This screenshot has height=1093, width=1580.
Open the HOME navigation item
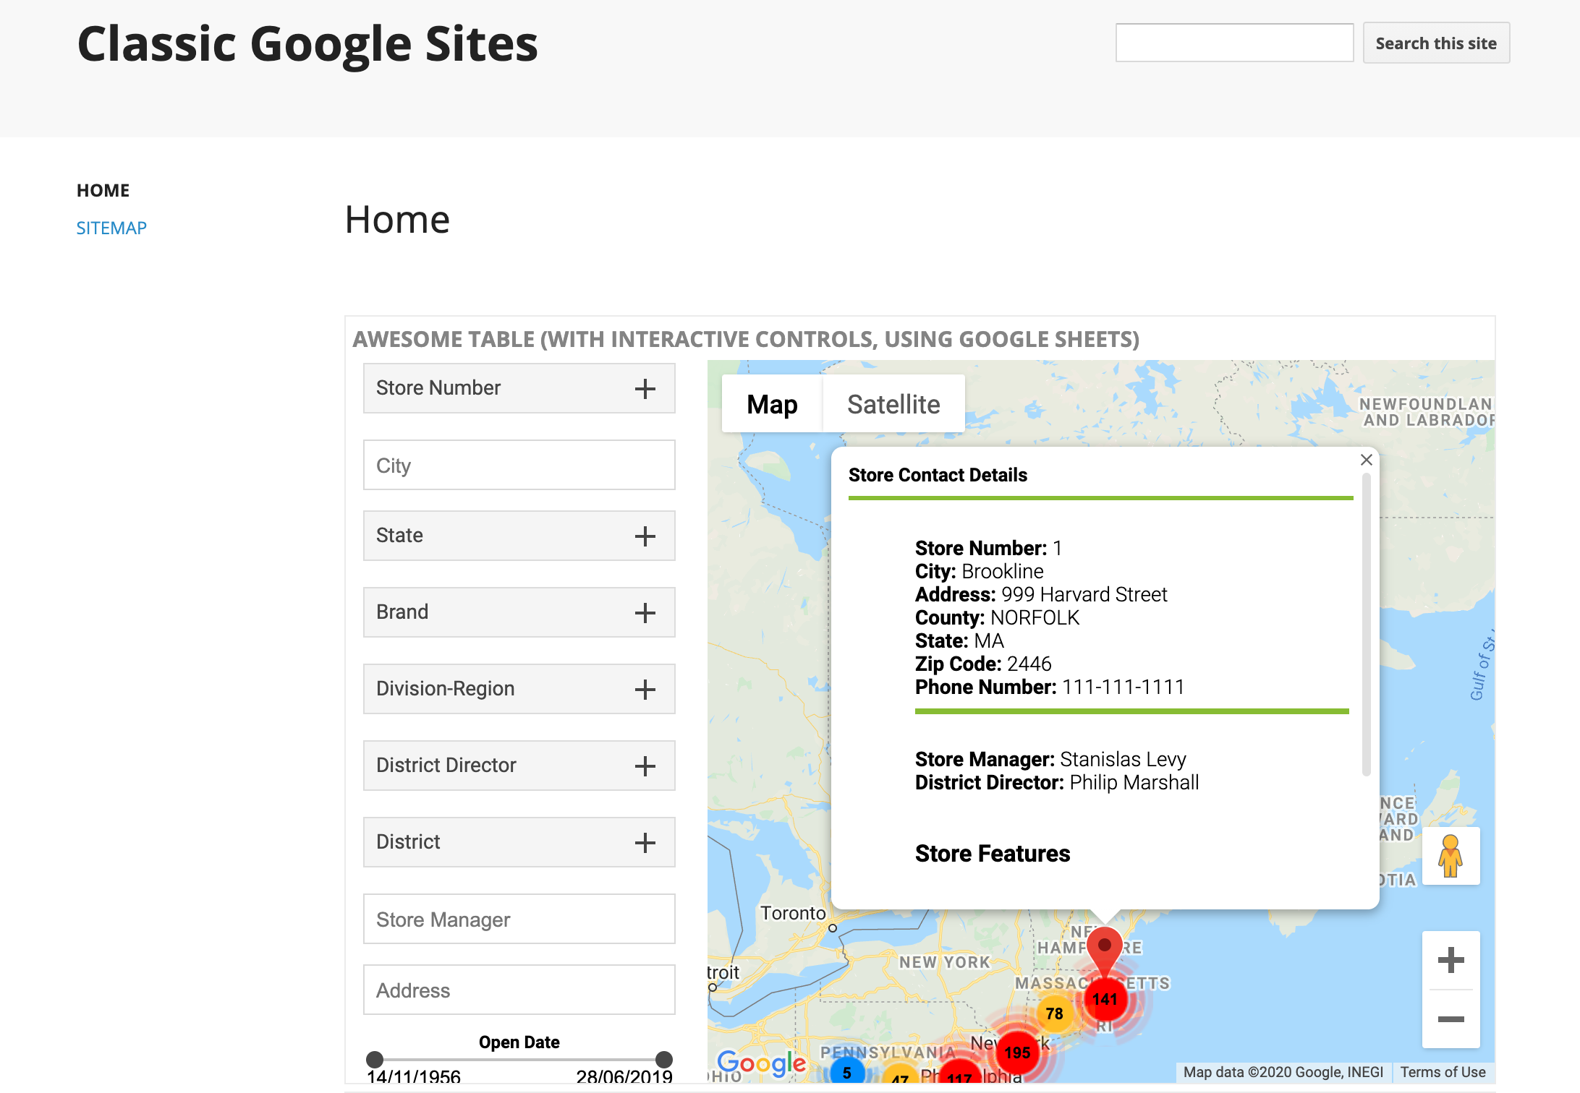pyautogui.click(x=103, y=190)
